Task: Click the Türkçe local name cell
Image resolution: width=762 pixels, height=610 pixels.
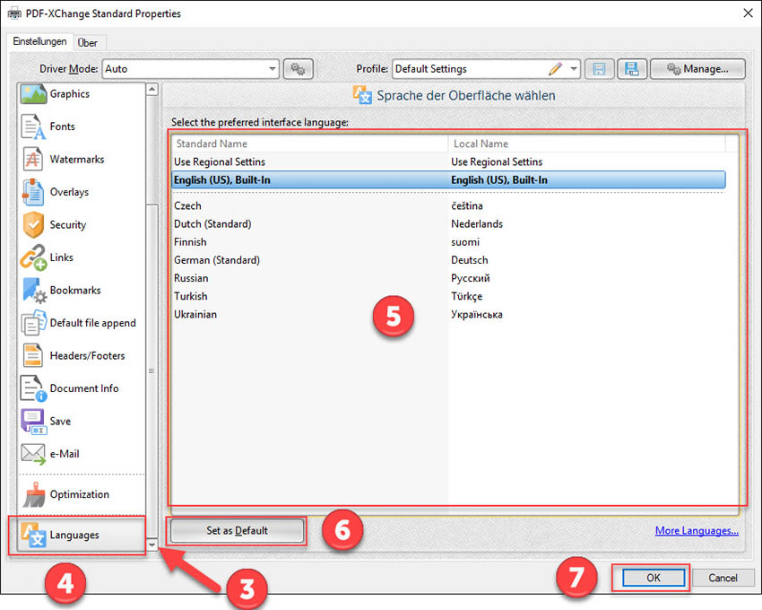Action: (466, 296)
